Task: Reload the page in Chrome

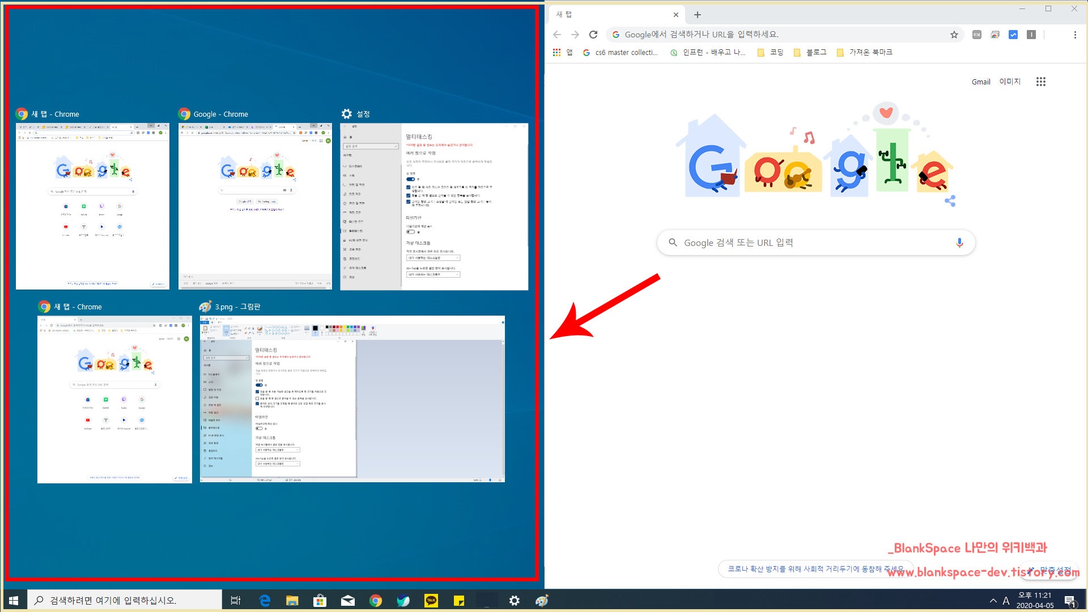Action: 593,35
